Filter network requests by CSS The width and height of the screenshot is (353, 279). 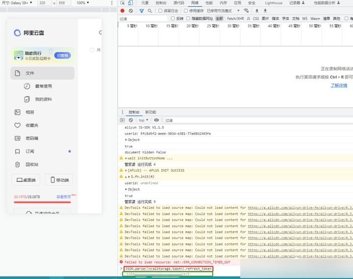click(256, 19)
